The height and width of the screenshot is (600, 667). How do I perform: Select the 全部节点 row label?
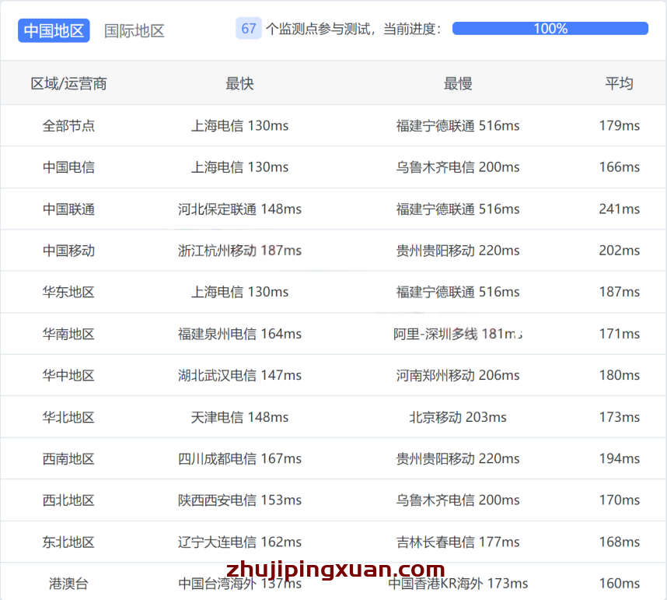point(68,125)
